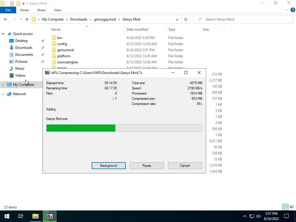Select Quick access heading
Viewport: 296px width, 222px height.
pos(23,34)
